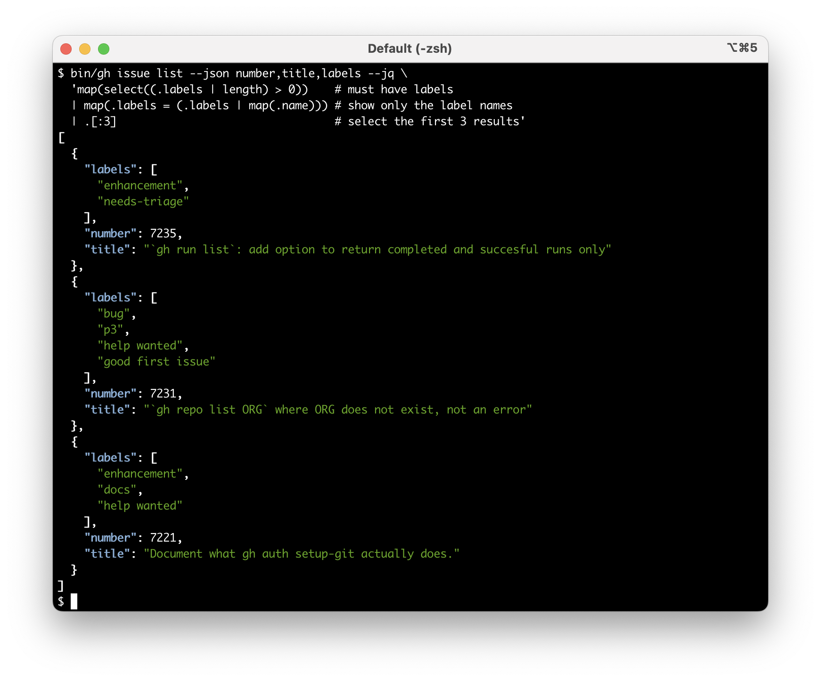
Task: Click the "bin/gh issue list" command text
Action: [x=126, y=73]
